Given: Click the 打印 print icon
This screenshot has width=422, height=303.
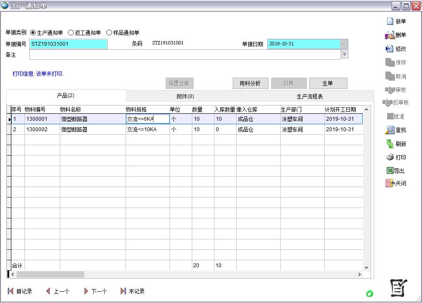Looking at the screenshot, I should click(390, 157).
